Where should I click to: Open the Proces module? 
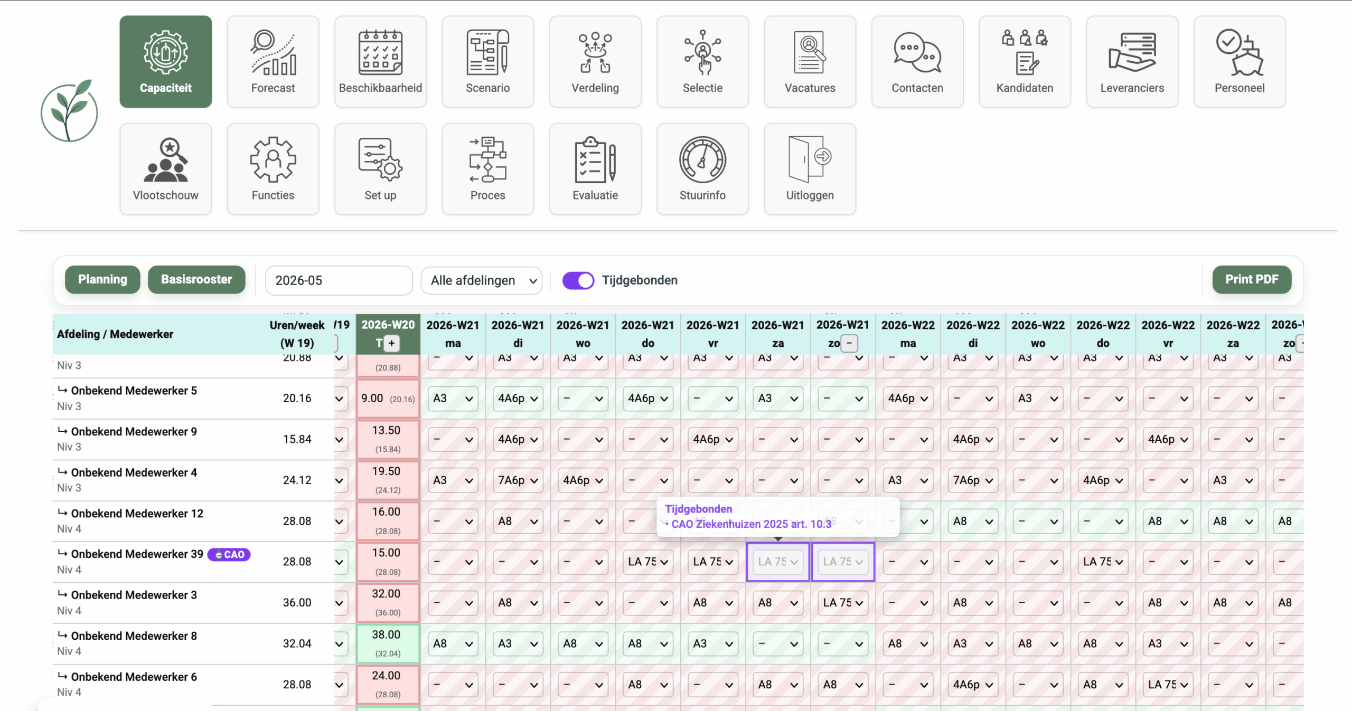click(x=488, y=169)
